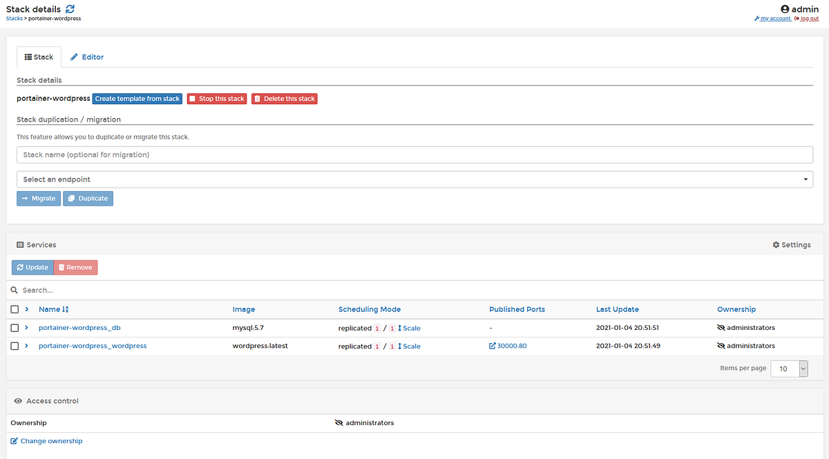This screenshot has width=829, height=459.
Task: Switch to the Stack tab
Action: pos(39,57)
